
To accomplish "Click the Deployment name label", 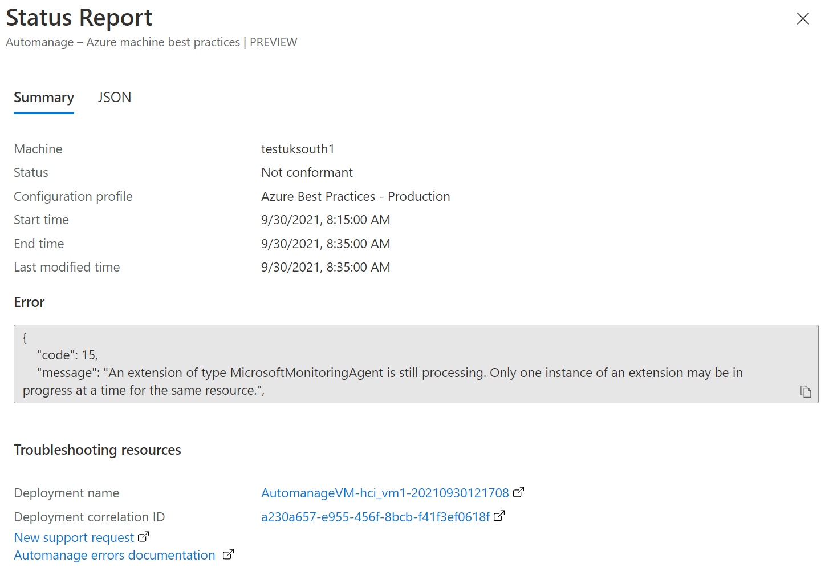I will [67, 493].
